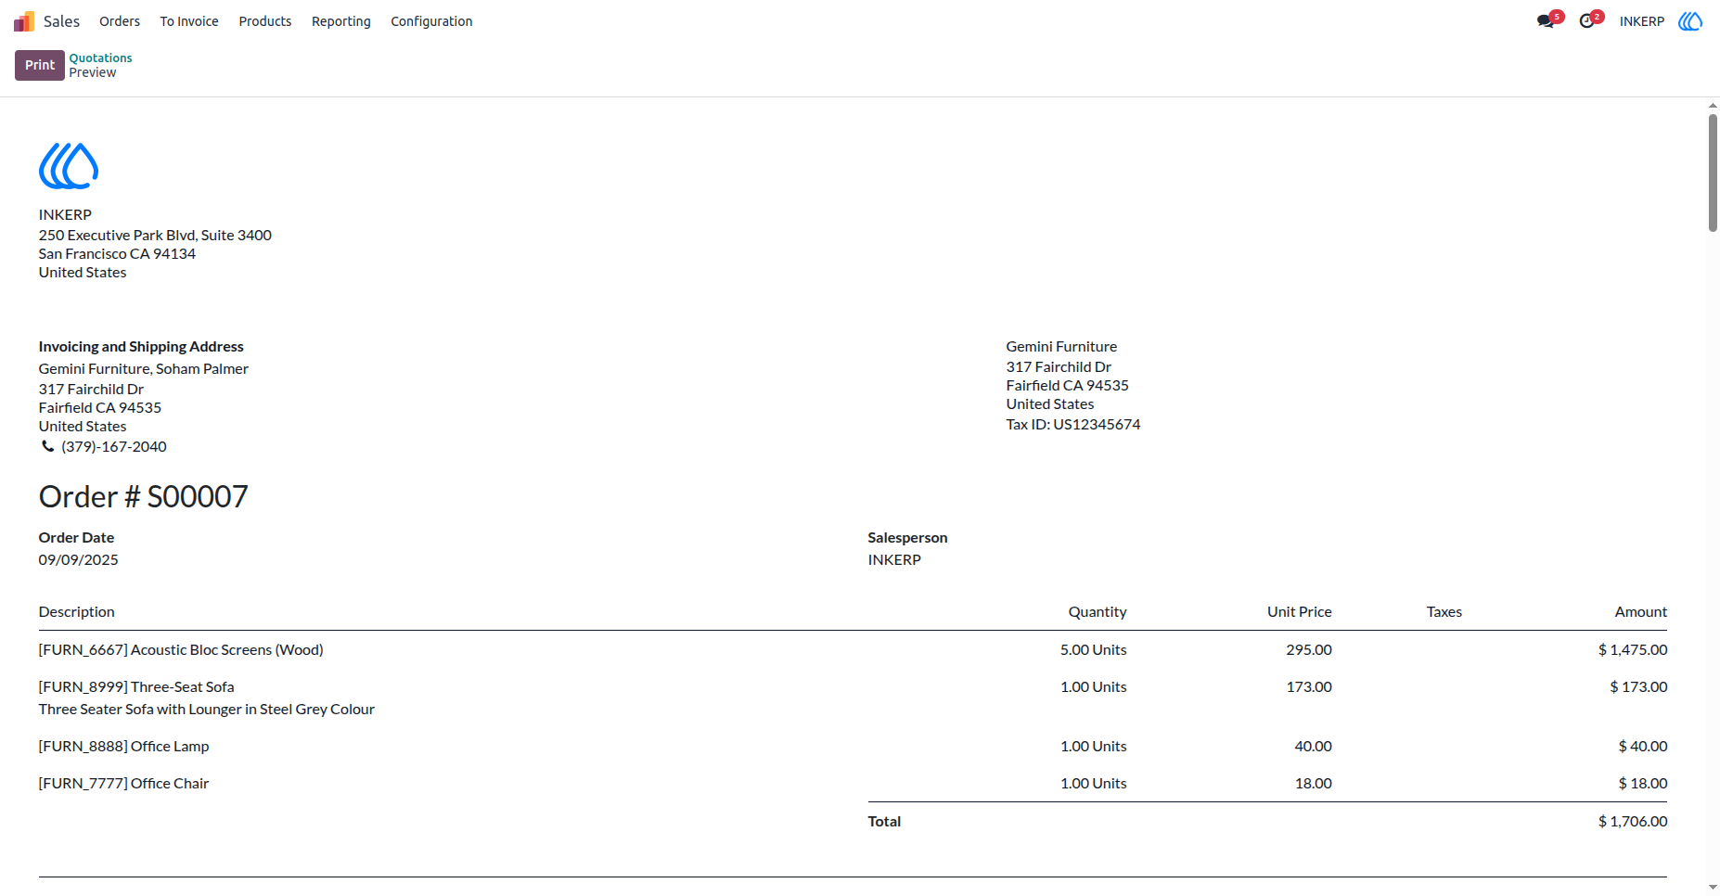The height and width of the screenshot is (896, 1720).
Task: Click the INKERP company logo in document
Action: point(69,166)
